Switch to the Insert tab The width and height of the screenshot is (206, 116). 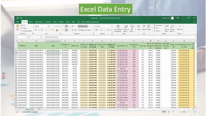point(31,22)
